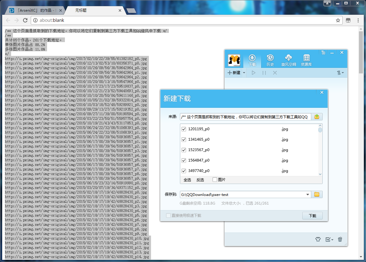This screenshot has width=366, height=262.
Task: Close the 无标题 browser tab
Action: pos(120,10)
